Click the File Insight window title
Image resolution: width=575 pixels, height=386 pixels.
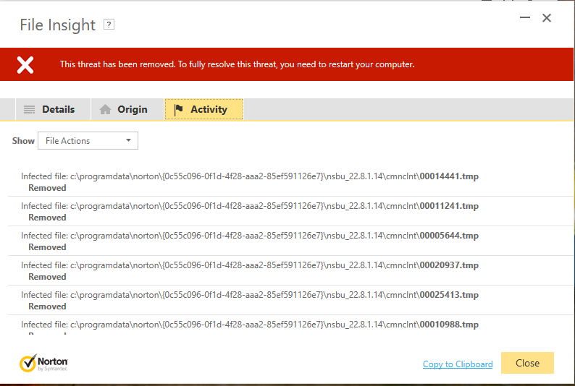click(x=58, y=25)
